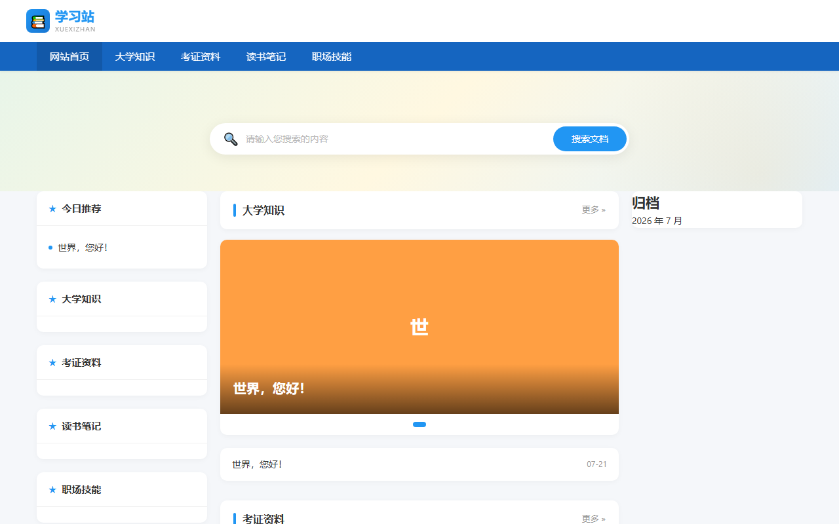Open 更多 » in the 大学知识 section
This screenshot has width=839, height=524.
[594, 210]
